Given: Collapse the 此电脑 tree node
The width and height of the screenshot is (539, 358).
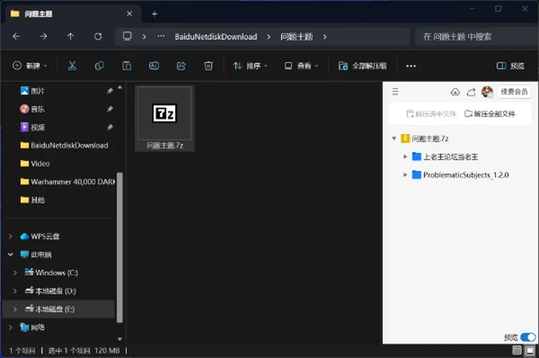Looking at the screenshot, I should coord(10,255).
